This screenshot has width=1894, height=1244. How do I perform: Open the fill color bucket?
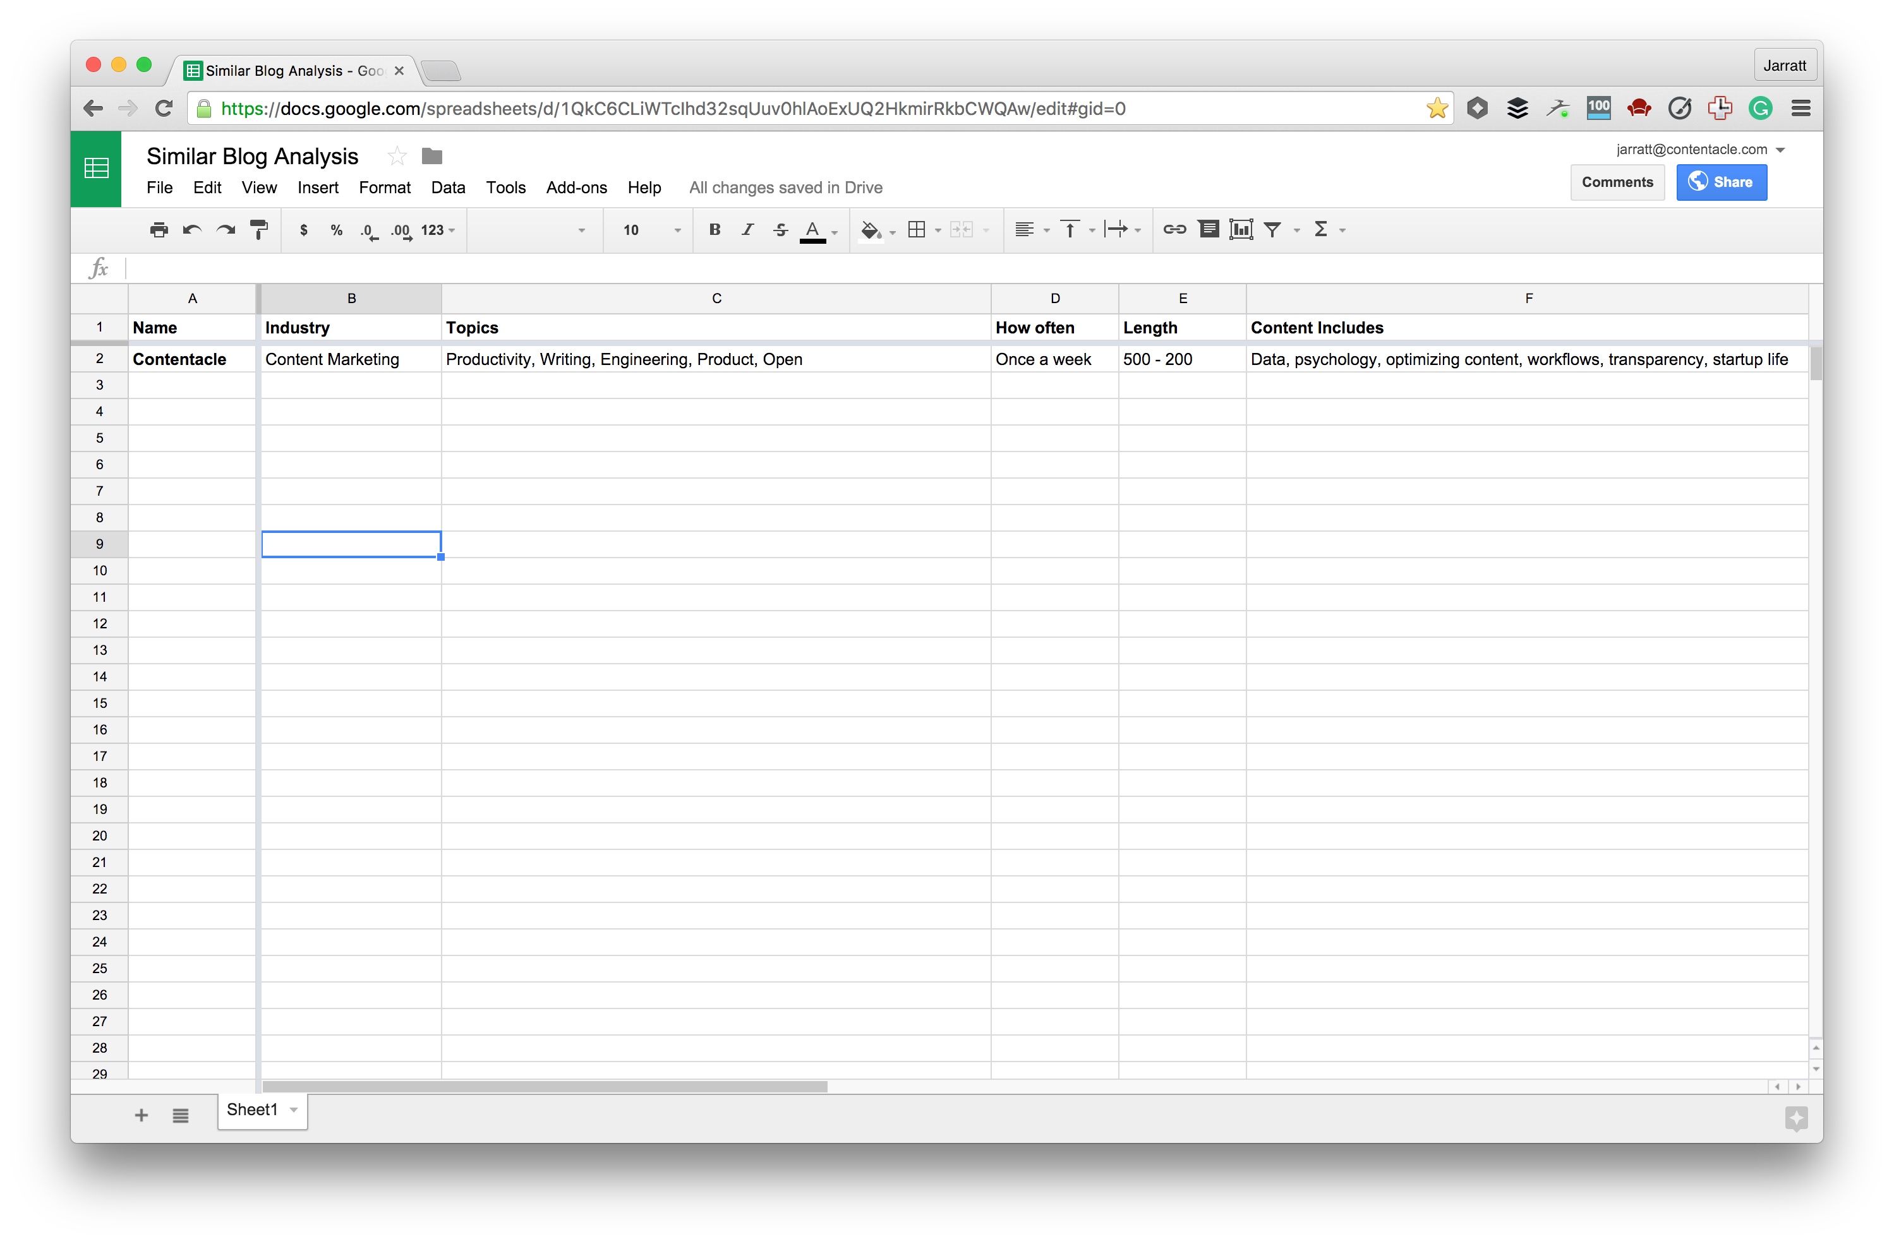tap(871, 230)
